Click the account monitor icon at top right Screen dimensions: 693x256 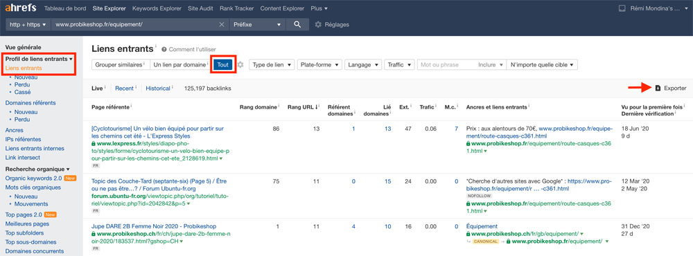tap(622, 8)
